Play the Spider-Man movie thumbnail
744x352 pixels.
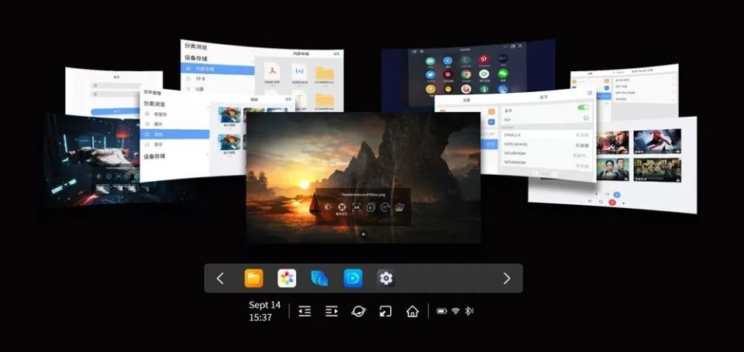(657, 141)
